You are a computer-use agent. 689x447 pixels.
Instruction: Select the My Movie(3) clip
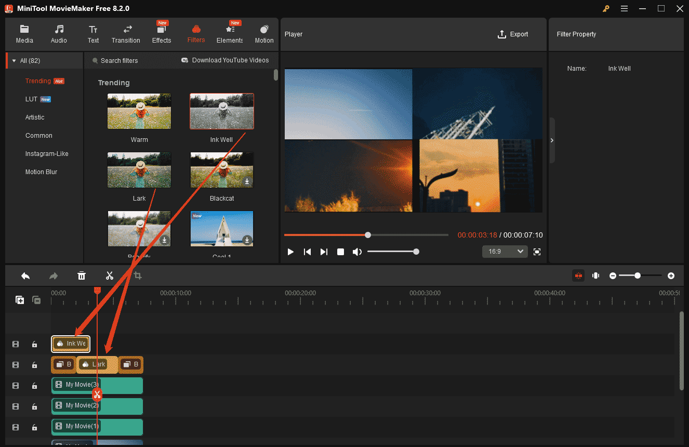point(97,385)
